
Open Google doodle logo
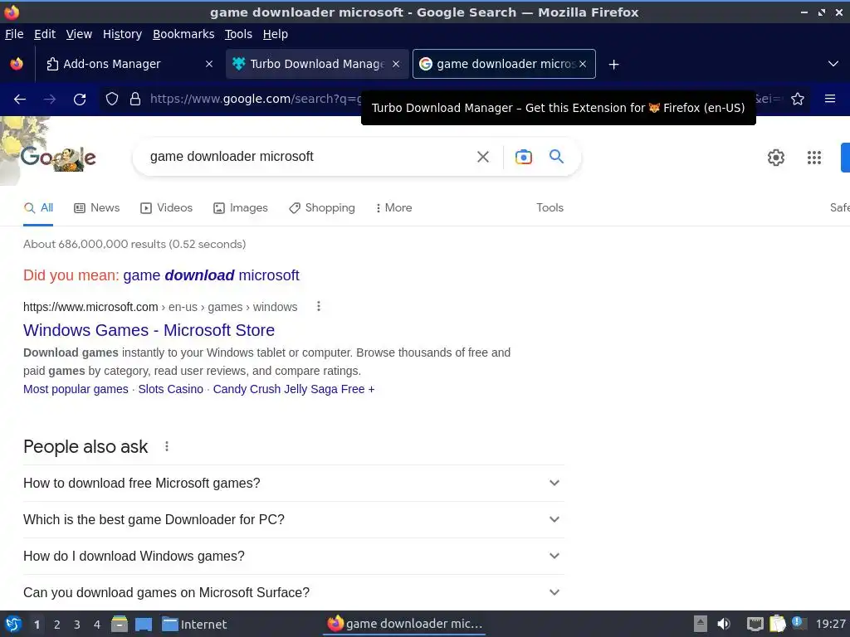59,157
